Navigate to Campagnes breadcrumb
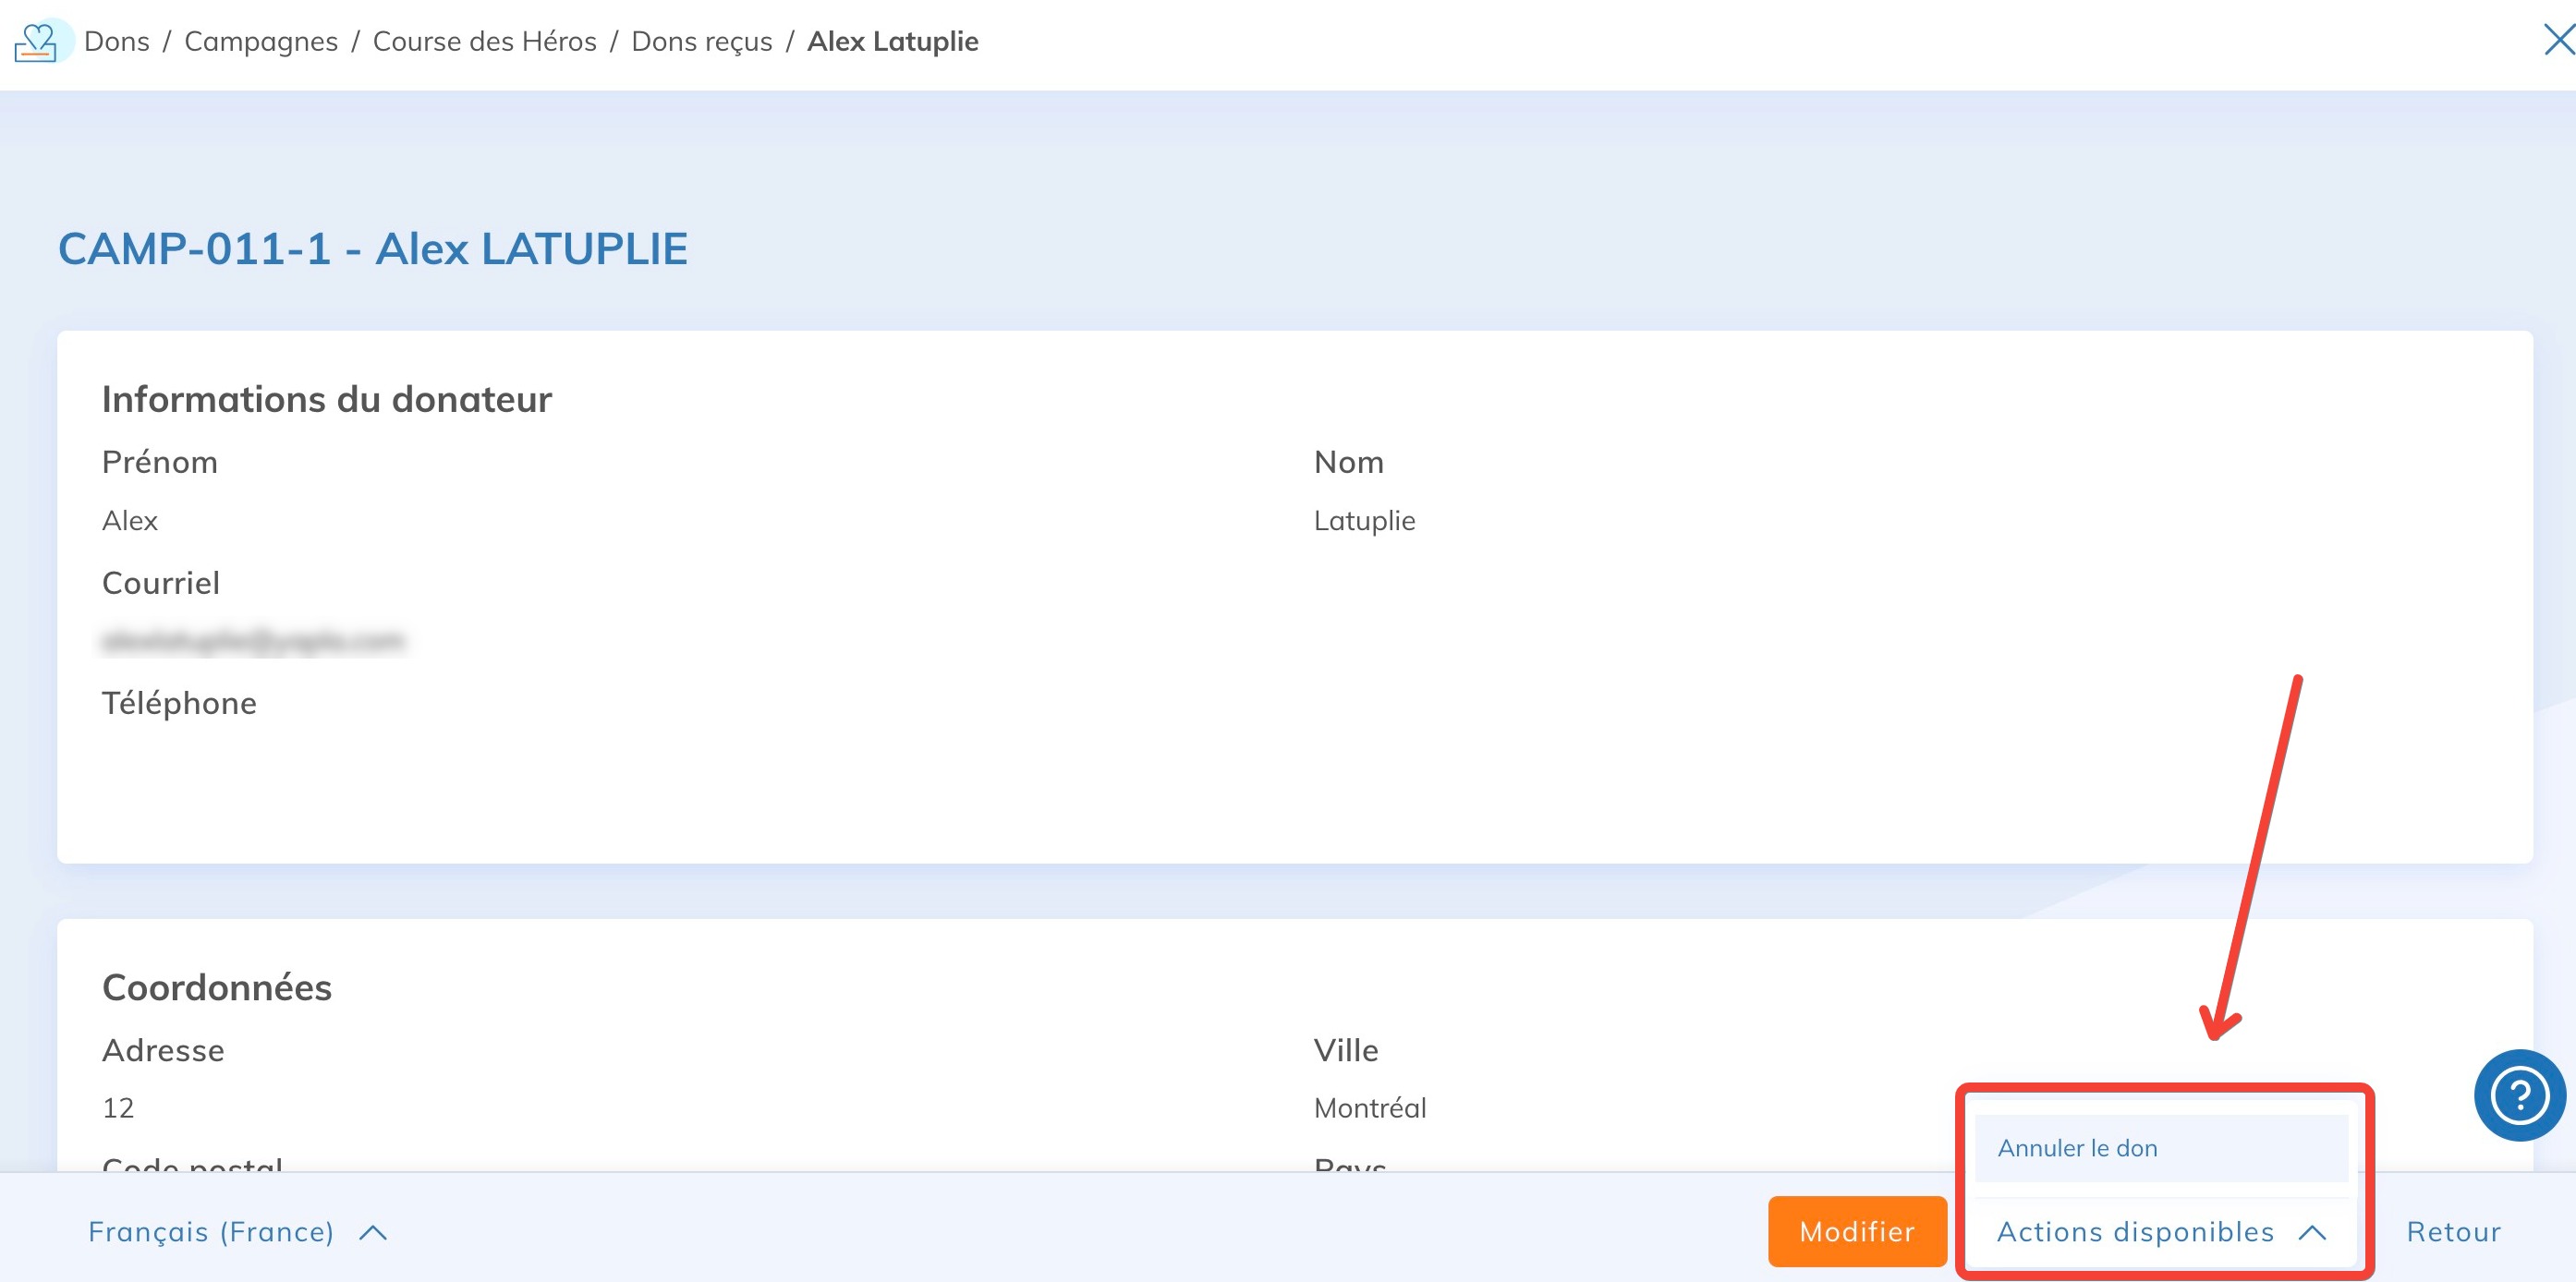The width and height of the screenshot is (2576, 1282). tap(261, 42)
